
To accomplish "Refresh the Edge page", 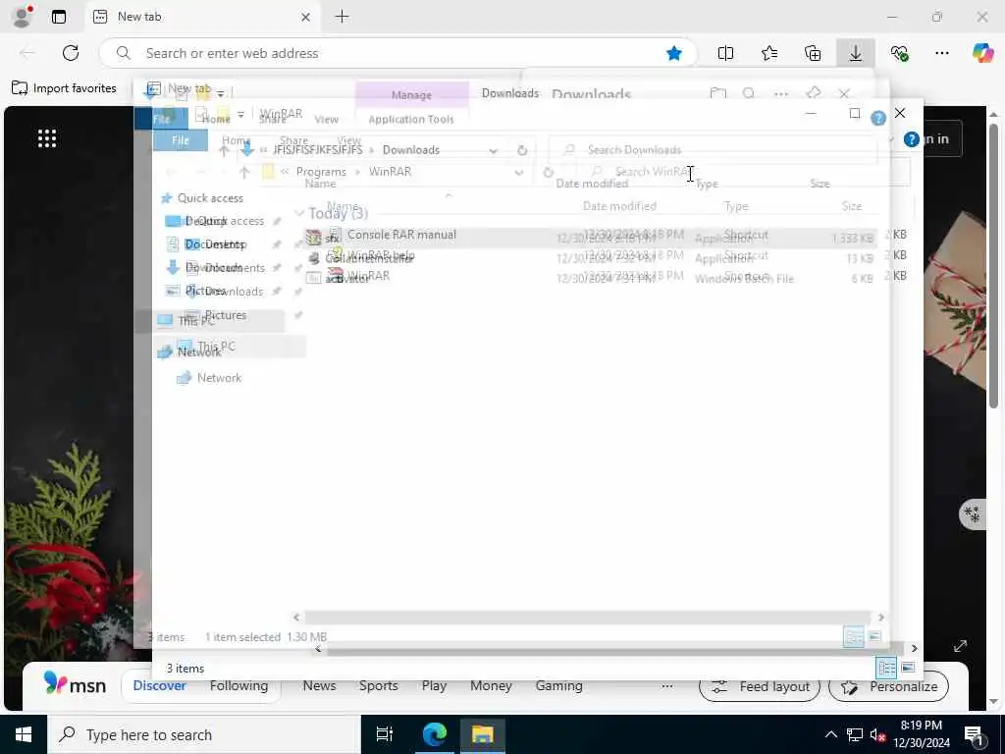I will (x=71, y=53).
